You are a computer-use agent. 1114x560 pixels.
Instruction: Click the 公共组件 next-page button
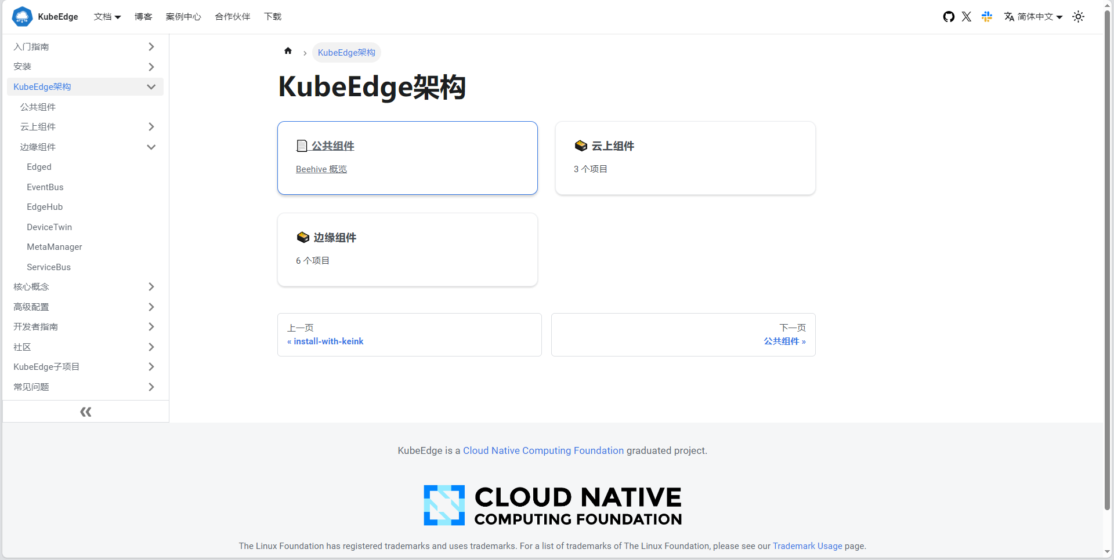click(x=784, y=341)
